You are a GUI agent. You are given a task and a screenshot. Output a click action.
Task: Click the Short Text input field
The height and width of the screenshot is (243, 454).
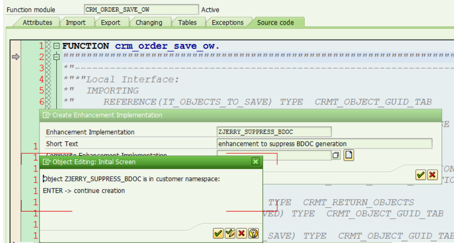324,143
